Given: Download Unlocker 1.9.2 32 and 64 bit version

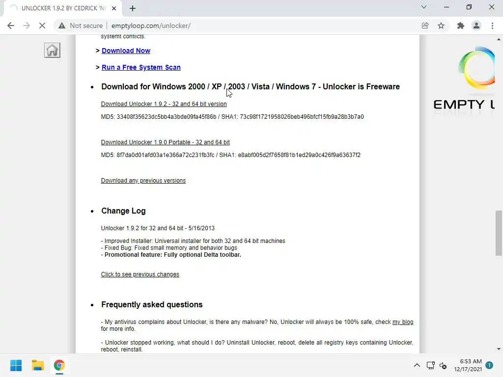Looking at the screenshot, I should (164, 104).
